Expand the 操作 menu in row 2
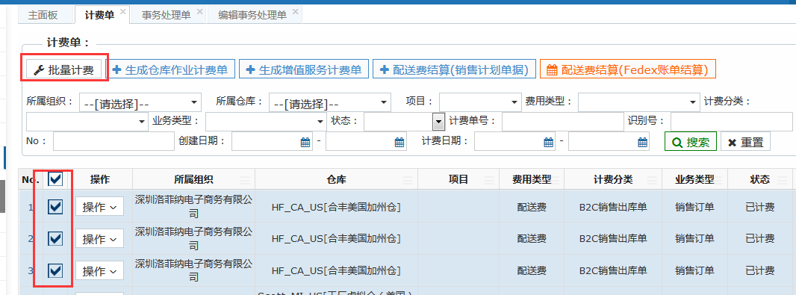Screen dimensions: 796x295 pos(99,239)
